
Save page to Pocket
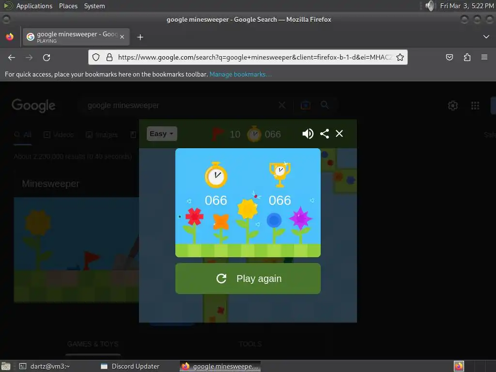(x=449, y=57)
